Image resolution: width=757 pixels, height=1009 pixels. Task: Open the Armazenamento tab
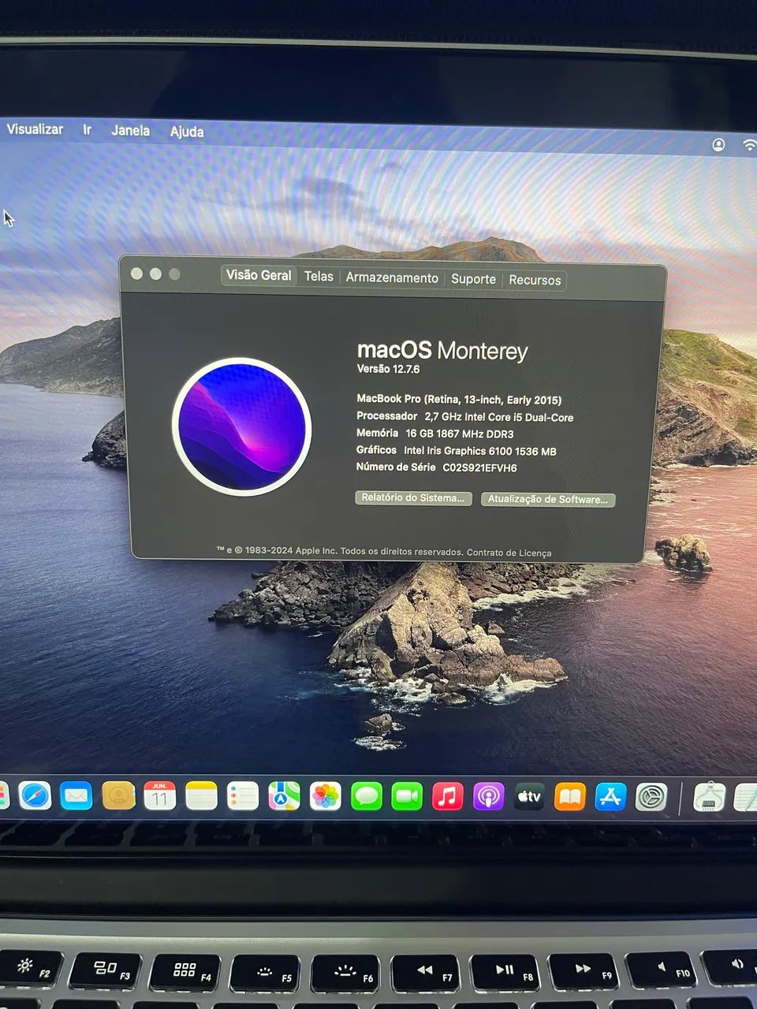click(392, 277)
